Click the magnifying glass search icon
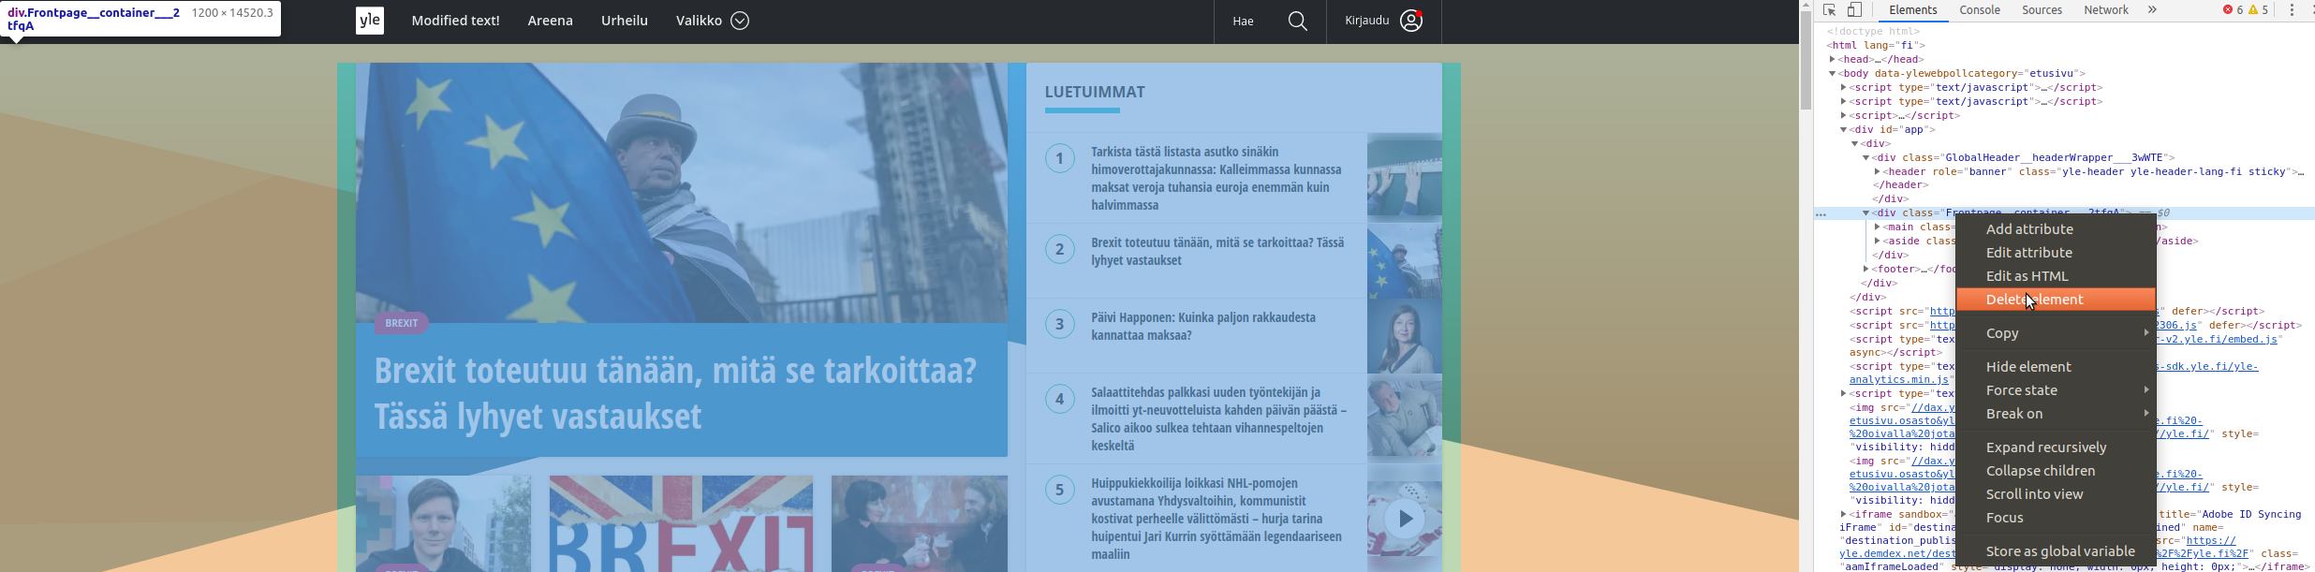2315x572 pixels. [1297, 21]
